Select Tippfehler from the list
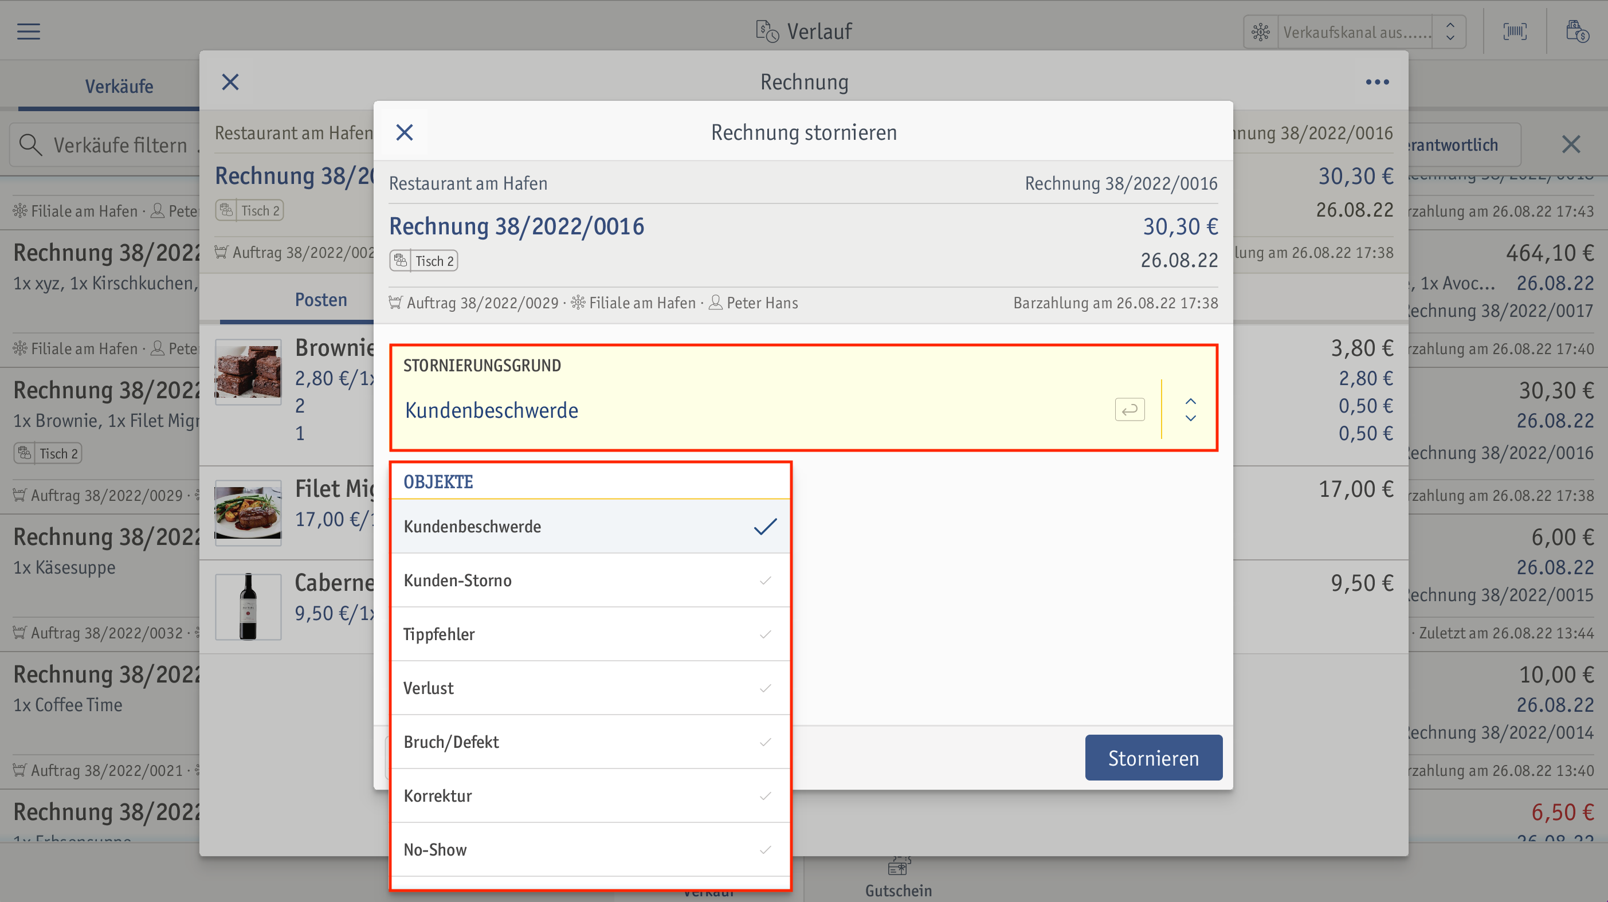 click(x=590, y=634)
